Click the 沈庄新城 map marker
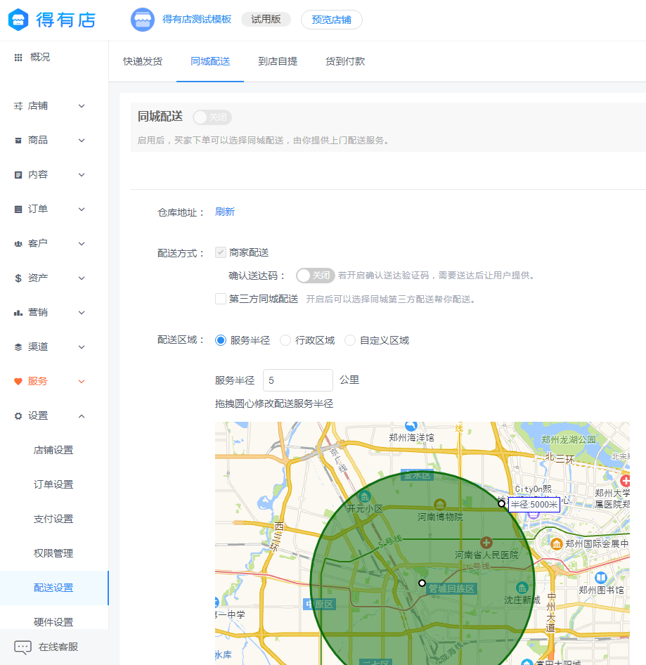Image resolution: width=646 pixels, height=665 pixels. pos(522,588)
